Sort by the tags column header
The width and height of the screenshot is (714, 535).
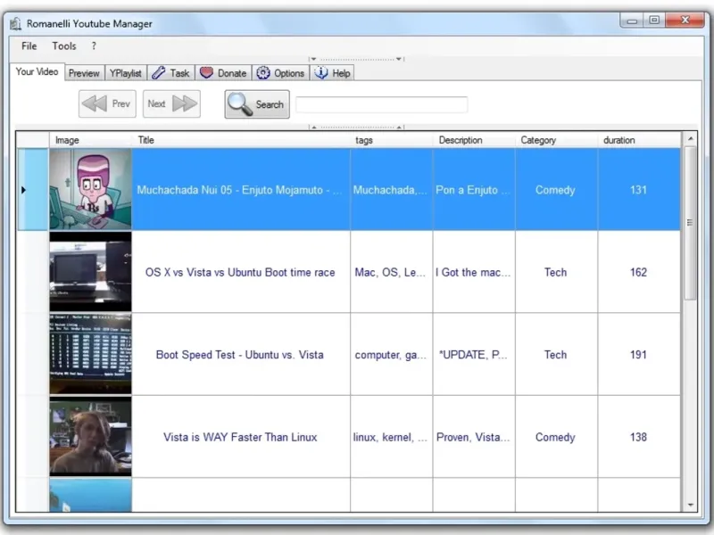pyautogui.click(x=392, y=140)
